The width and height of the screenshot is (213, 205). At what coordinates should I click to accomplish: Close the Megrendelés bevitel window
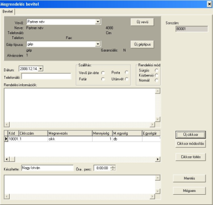(x=209, y=4)
